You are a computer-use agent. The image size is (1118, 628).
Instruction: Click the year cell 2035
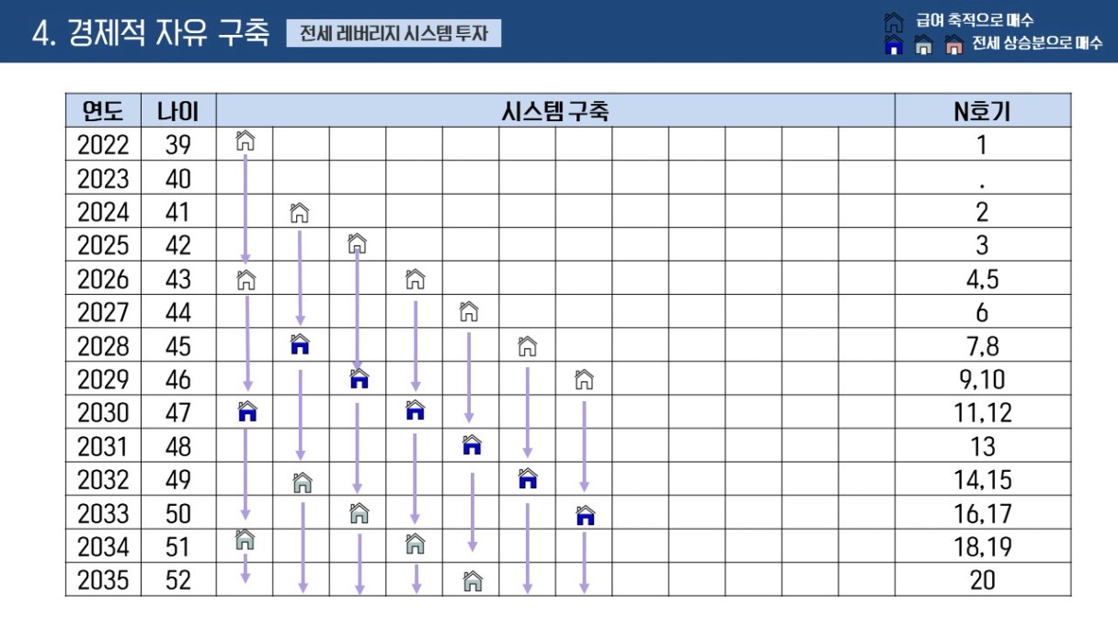coord(103,580)
